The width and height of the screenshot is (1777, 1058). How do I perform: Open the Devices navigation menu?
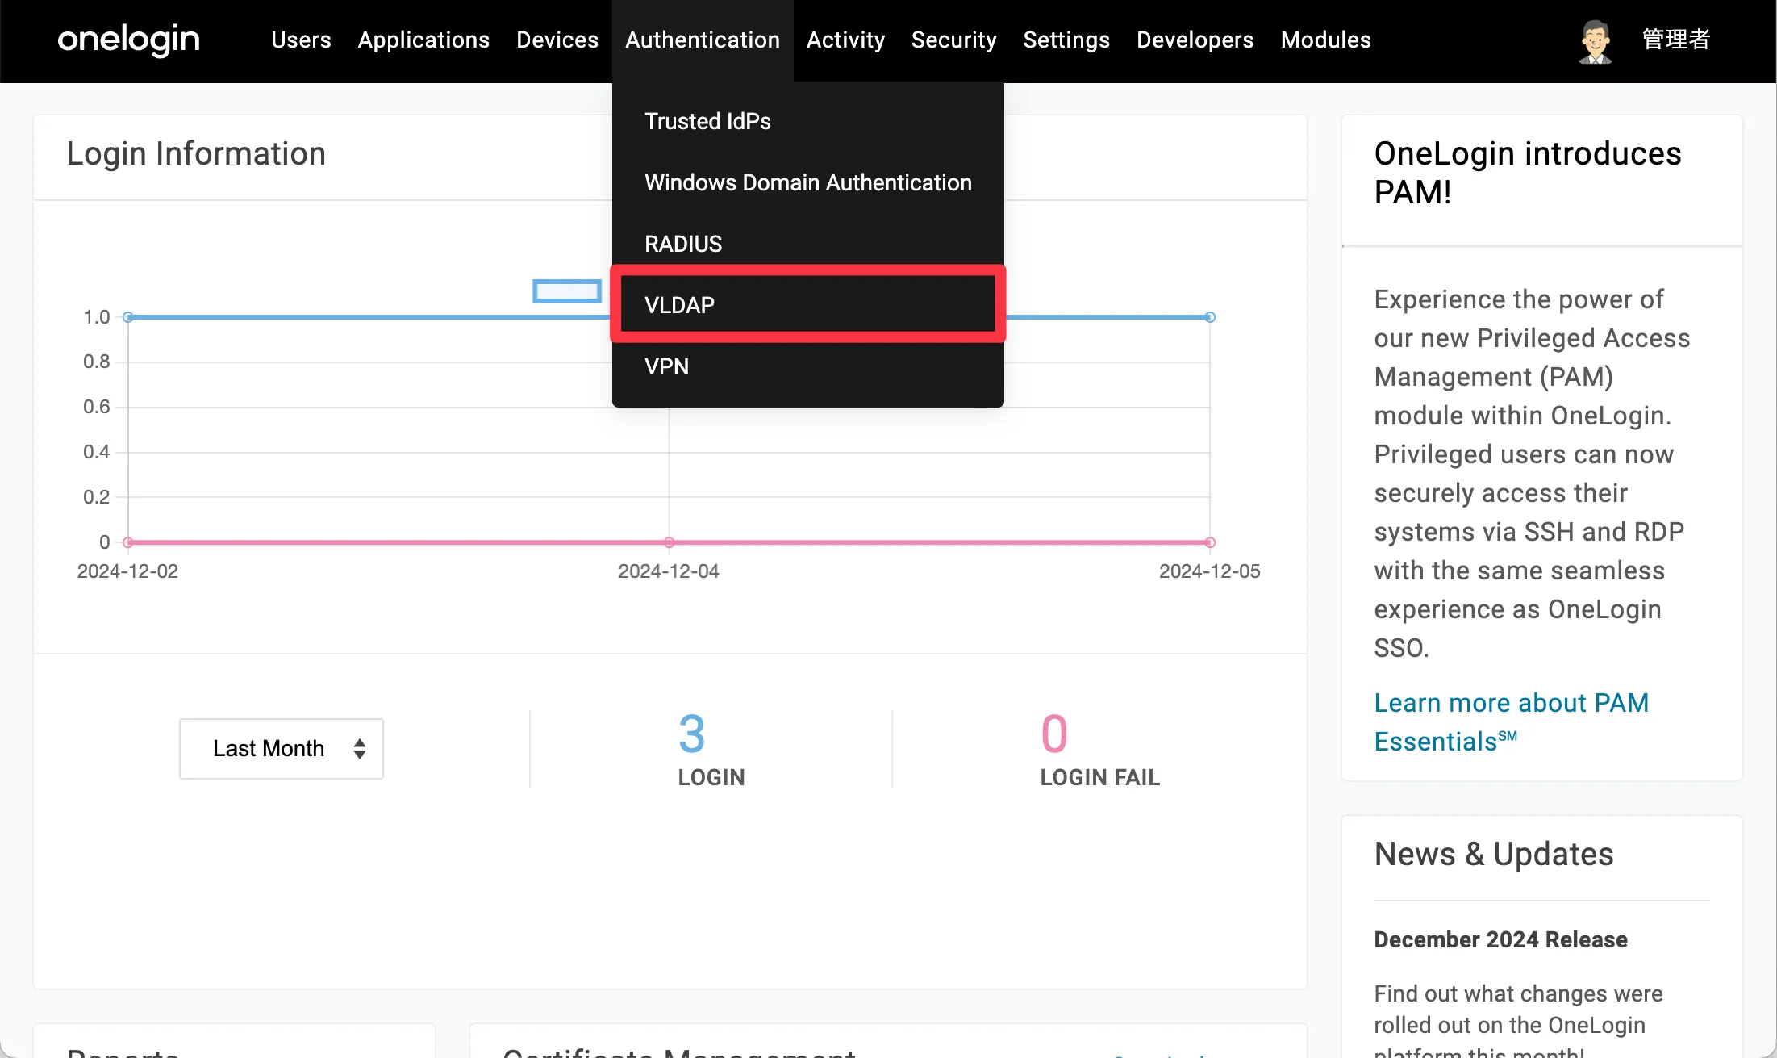(557, 40)
